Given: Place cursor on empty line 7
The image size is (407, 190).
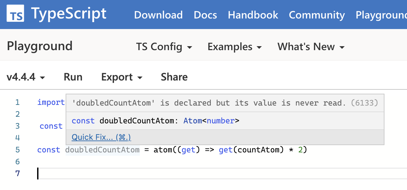Looking at the screenshot, I should (x=222, y=174).
